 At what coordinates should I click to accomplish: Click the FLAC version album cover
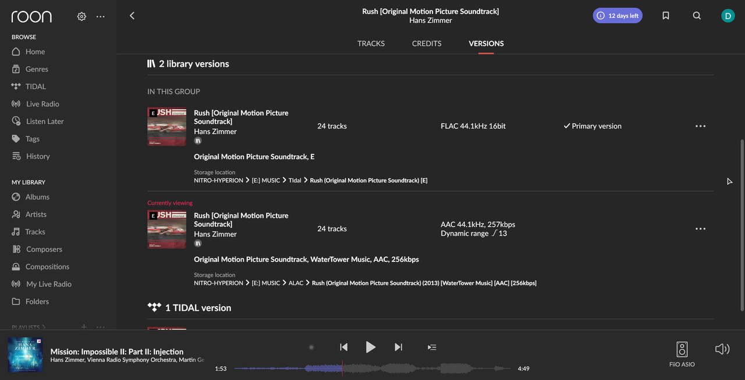[x=167, y=126]
